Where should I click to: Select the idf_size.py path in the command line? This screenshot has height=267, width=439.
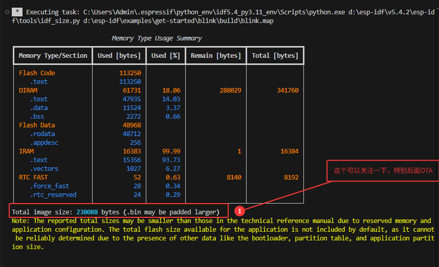pos(46,20)
